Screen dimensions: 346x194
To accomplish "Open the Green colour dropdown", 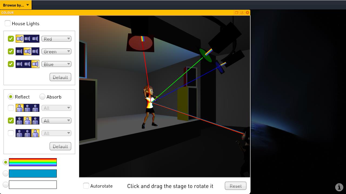I will tap(56, 51).
